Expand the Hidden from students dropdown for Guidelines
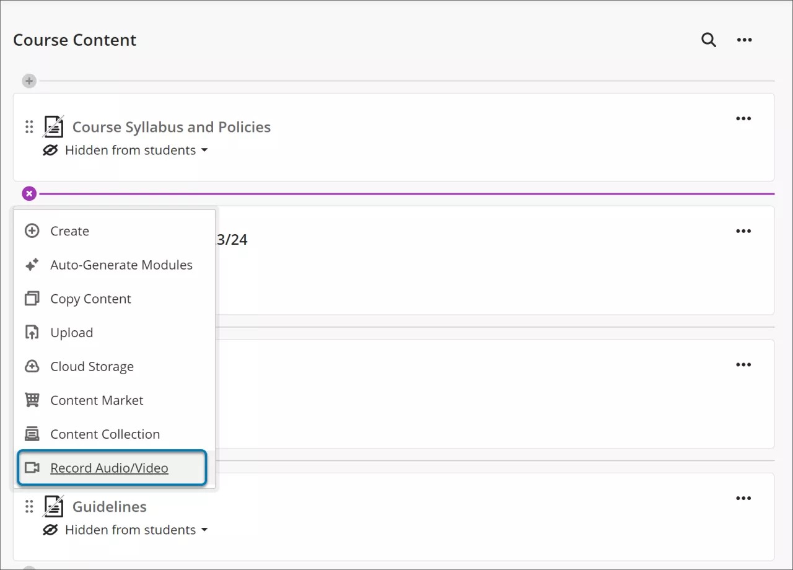Screen dimensions: 793x570 [x=205, y=530]
